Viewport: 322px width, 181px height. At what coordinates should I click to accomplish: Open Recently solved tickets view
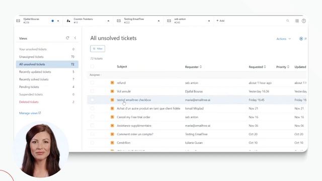click(47, 79)
